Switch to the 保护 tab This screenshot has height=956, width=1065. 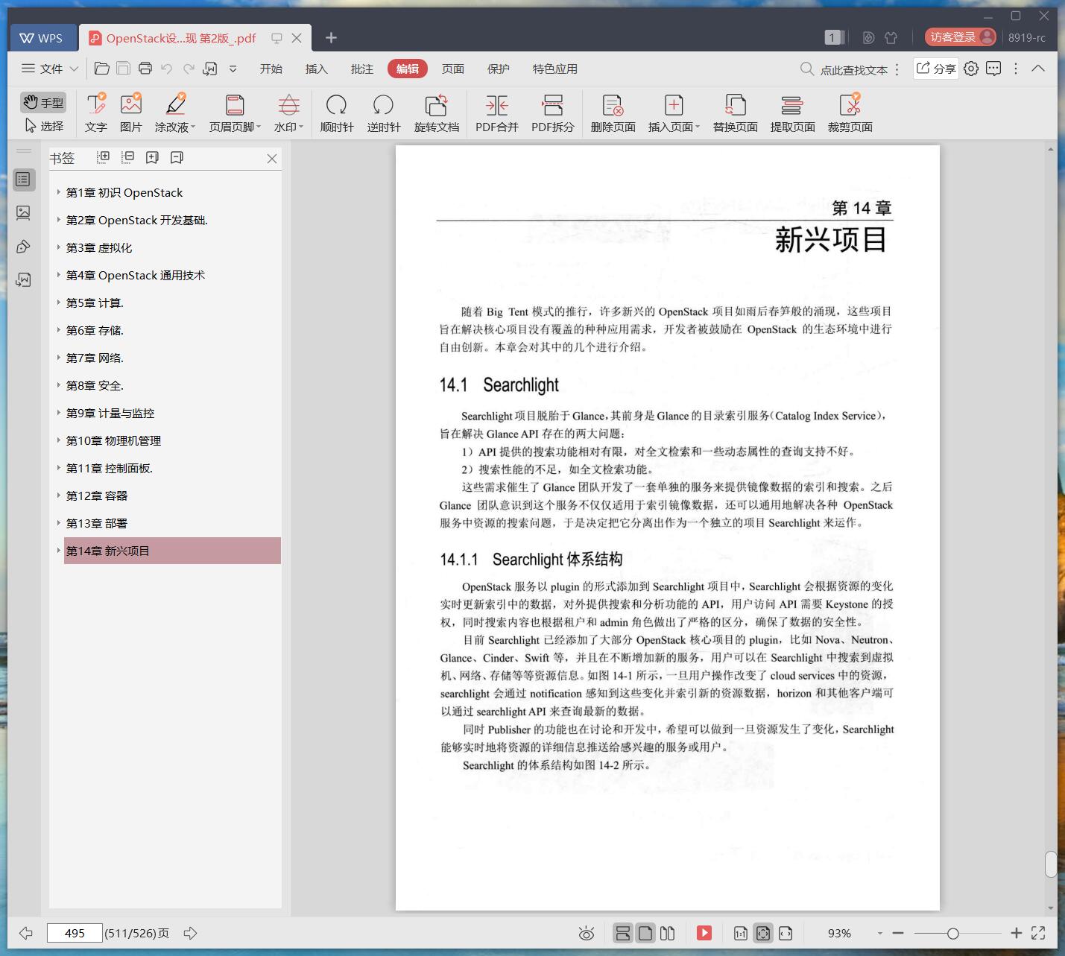[x=498, y=69]
